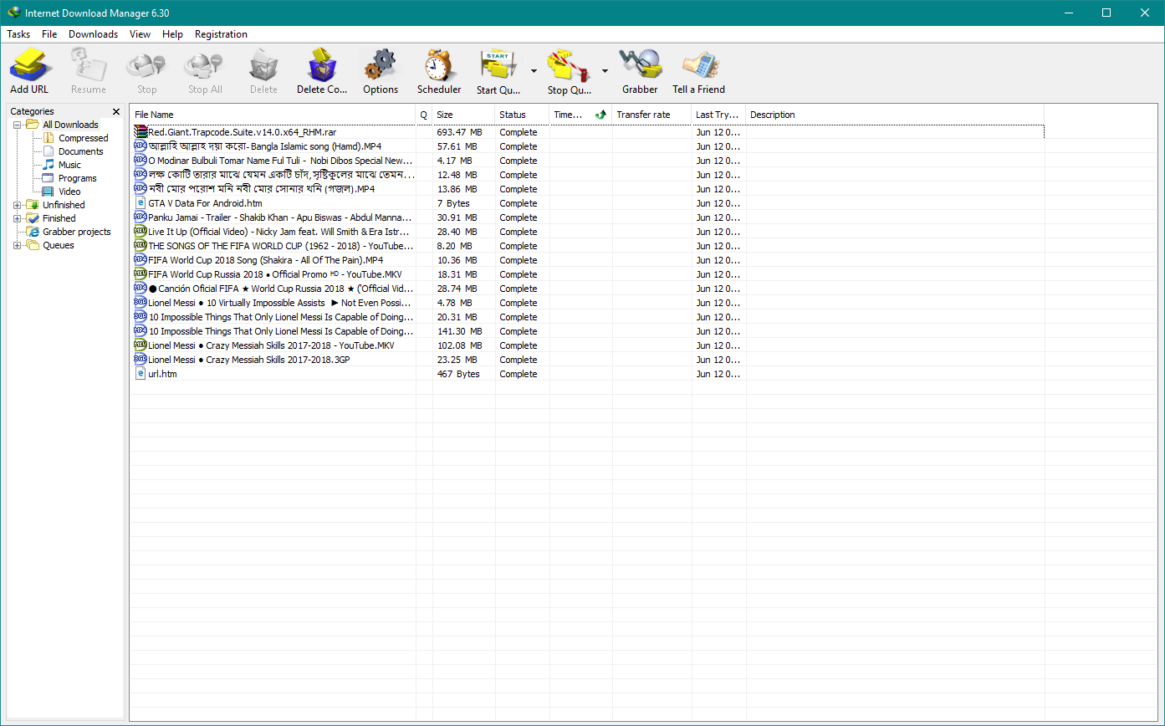Expand the Queues tree node

18,245
